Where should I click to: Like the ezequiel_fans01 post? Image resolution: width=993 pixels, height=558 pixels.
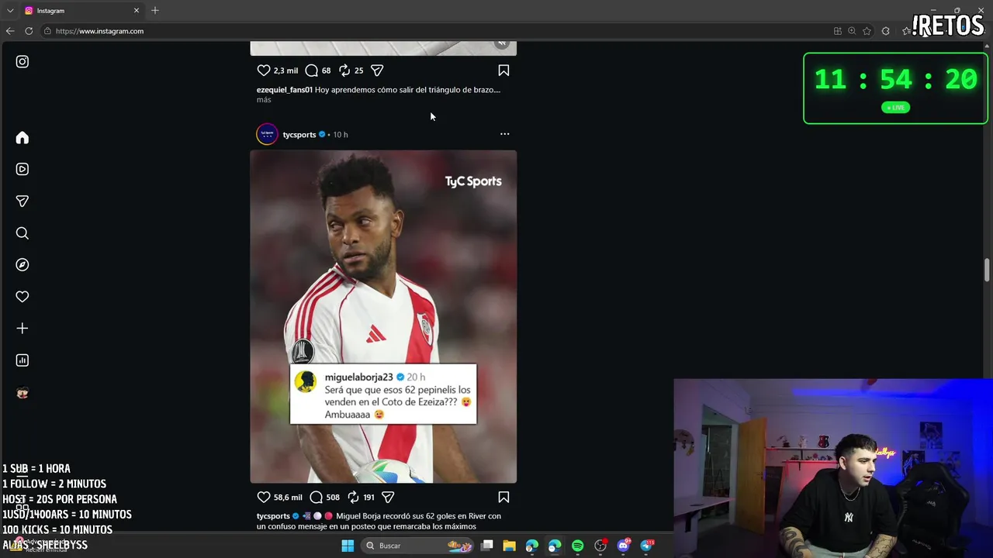[264, 70]
